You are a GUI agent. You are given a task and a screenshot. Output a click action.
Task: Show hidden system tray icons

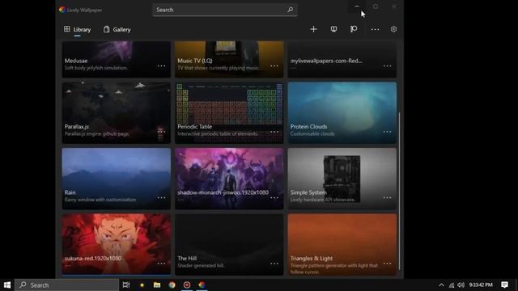coord(441,285)
